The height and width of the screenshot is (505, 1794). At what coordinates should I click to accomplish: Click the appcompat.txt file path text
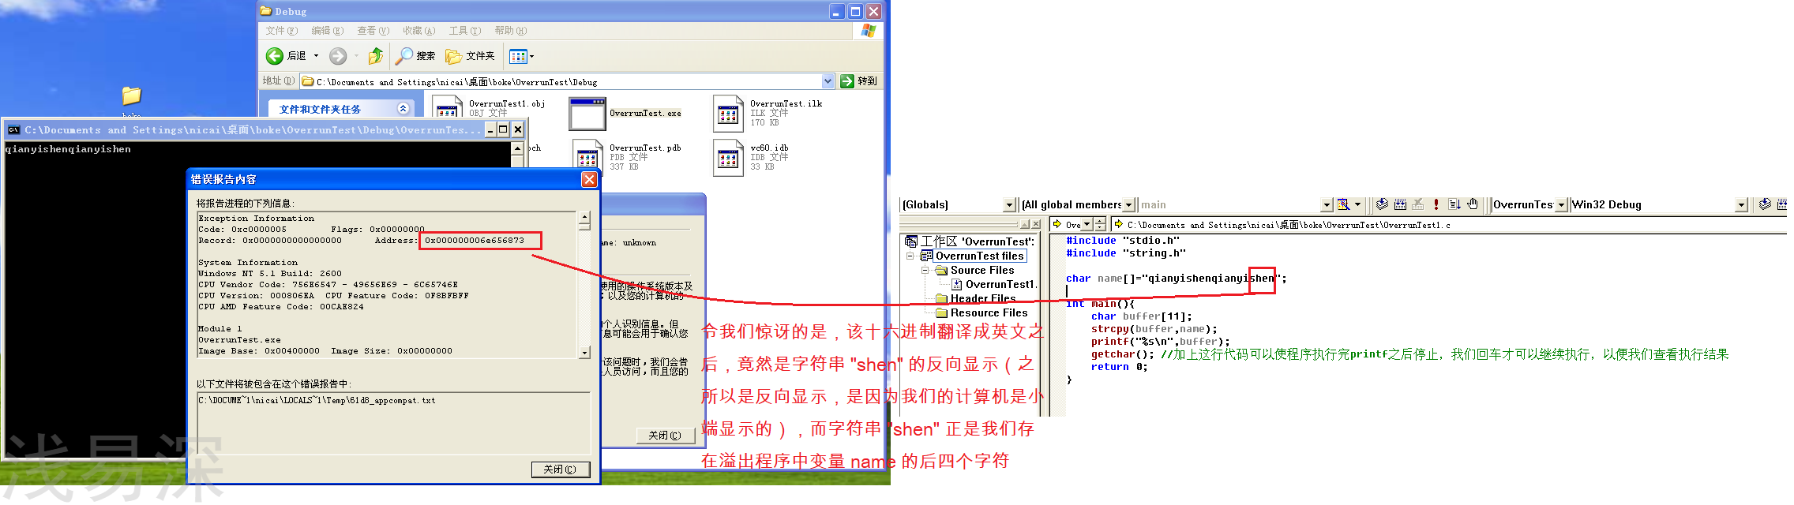point(317,401)
